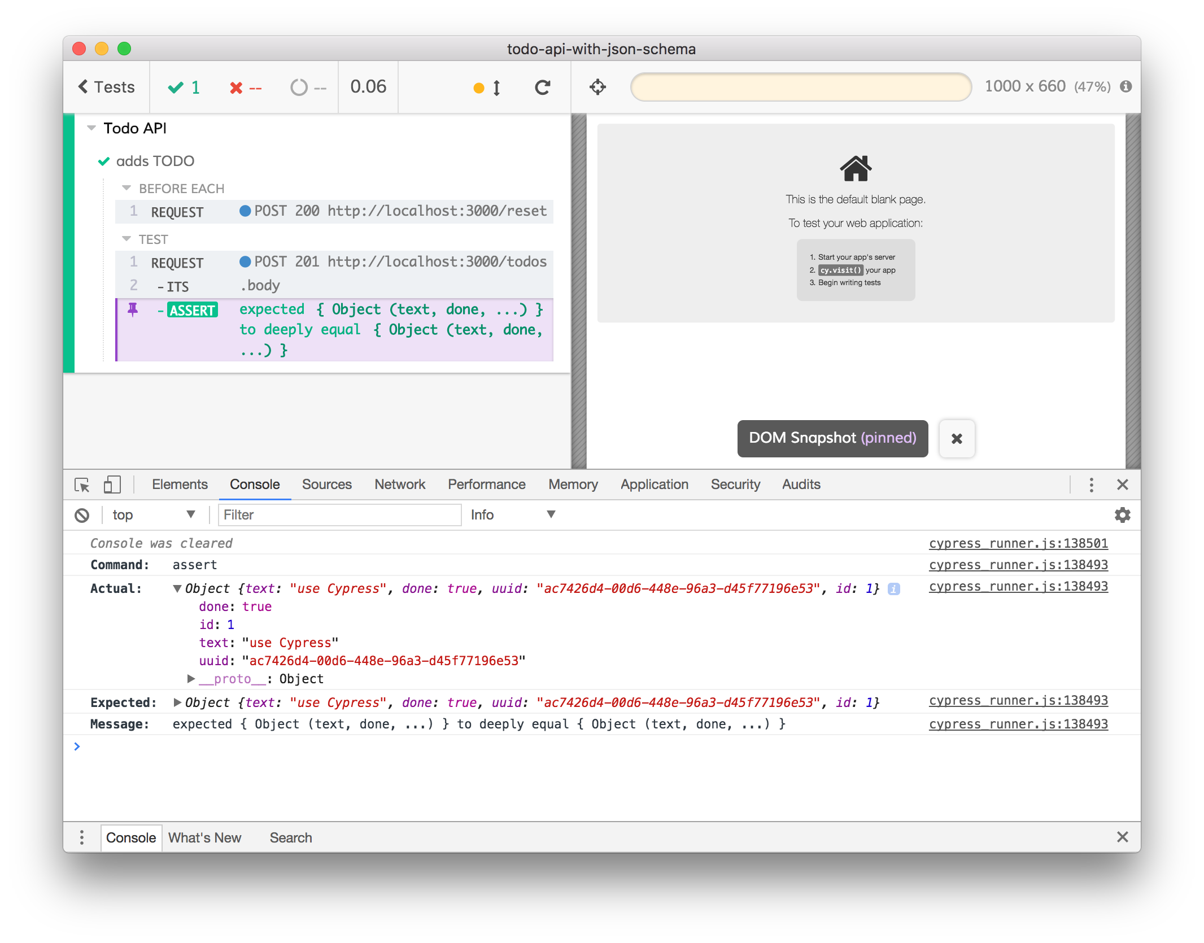Click the inspect element picker icon

point(82,484)
